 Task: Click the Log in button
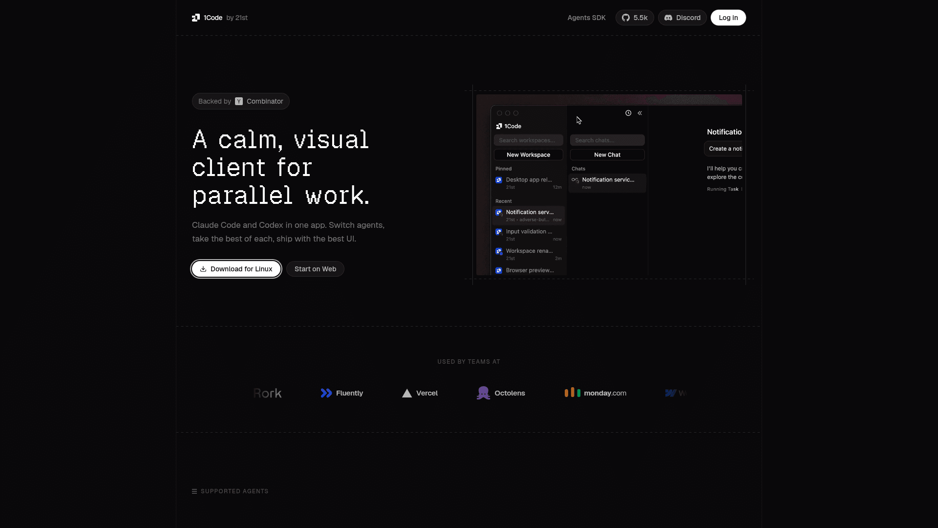[728, 18]
